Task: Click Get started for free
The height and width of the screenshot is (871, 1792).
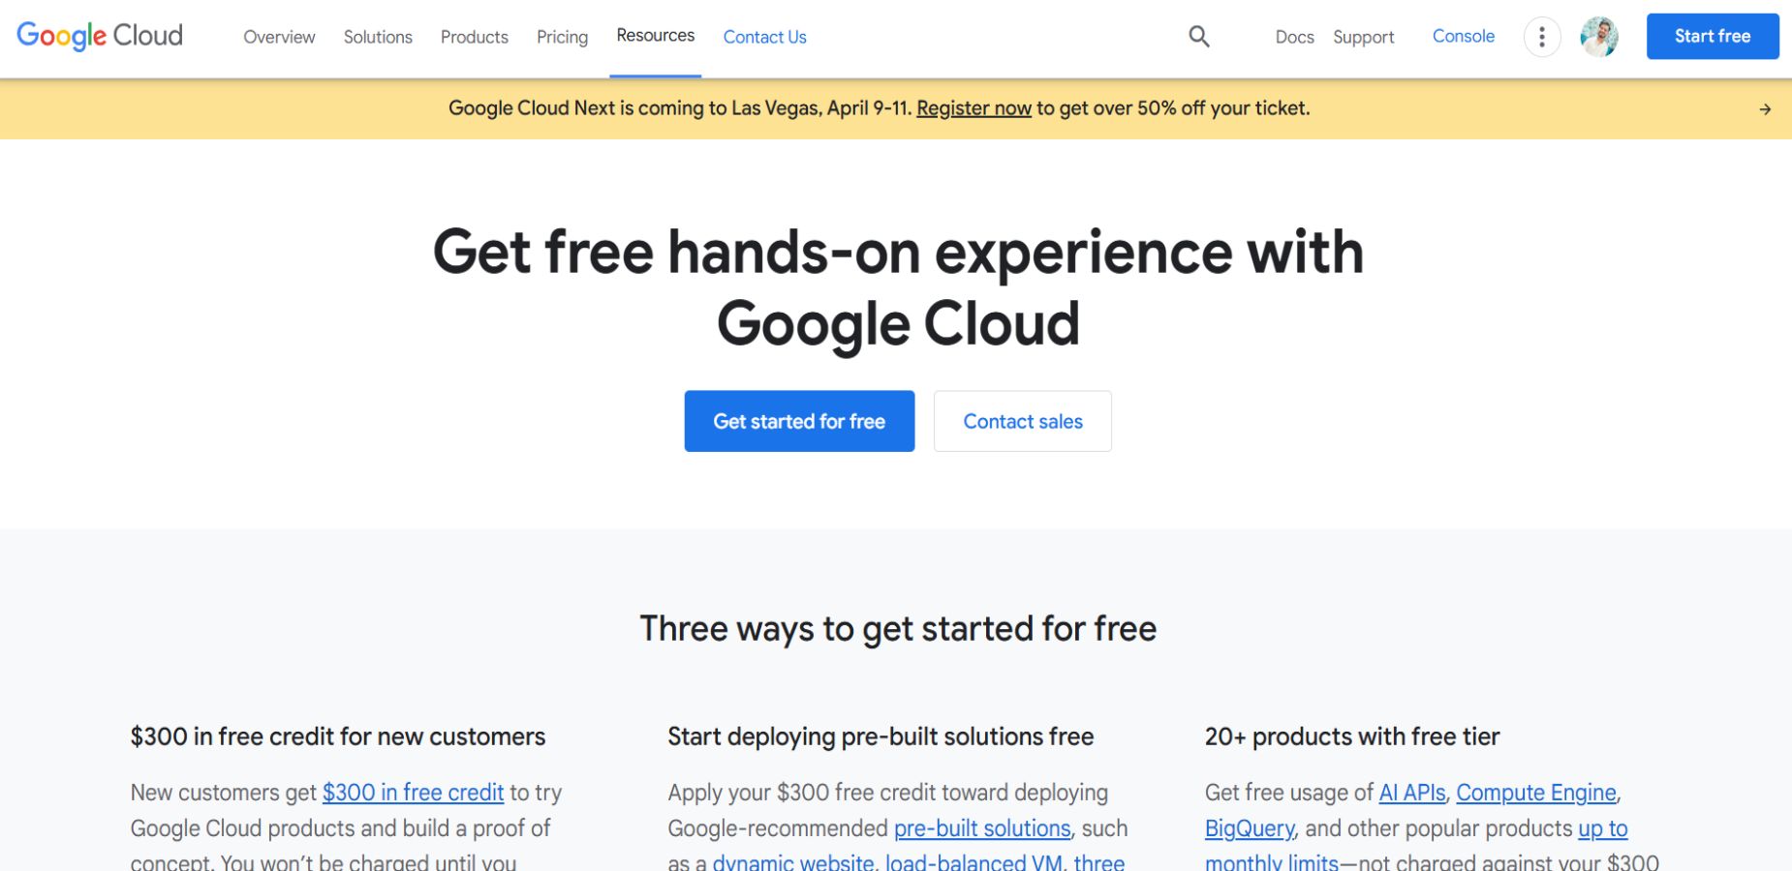Action: (798, 421)
